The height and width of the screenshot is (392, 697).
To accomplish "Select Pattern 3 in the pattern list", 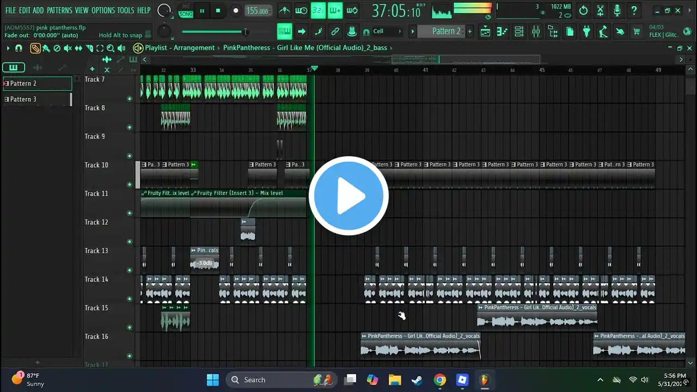I will click(x=36, y=99).
